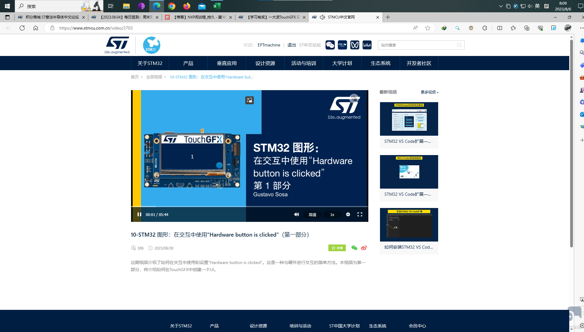Open 如何安装STM32 VS Code video thumbnail

[409, 225]
